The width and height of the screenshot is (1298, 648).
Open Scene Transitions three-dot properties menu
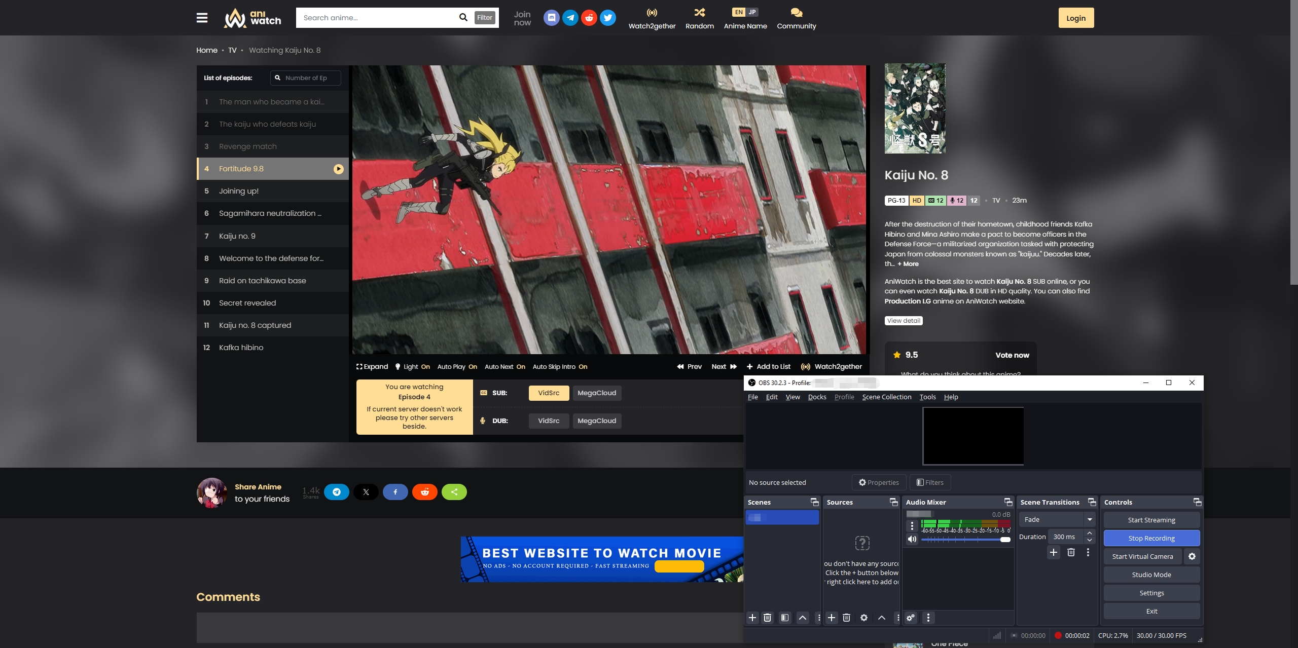[x=1088, y=552]
